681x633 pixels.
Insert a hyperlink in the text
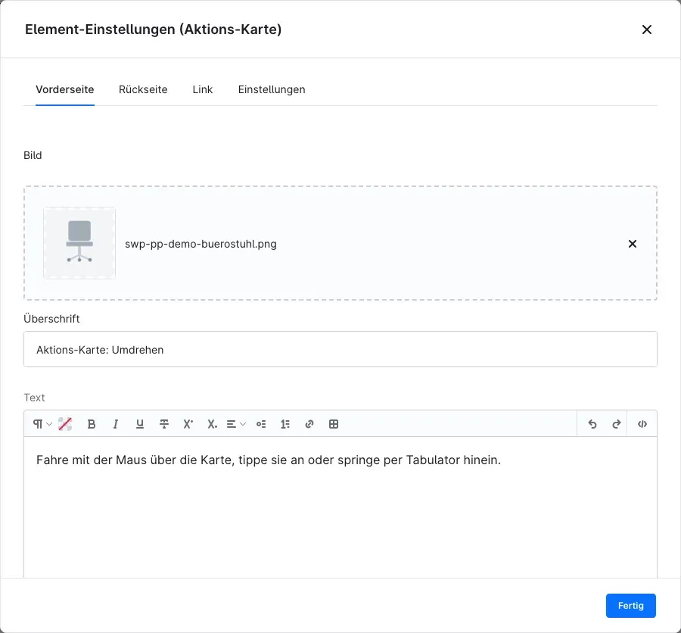309,424
